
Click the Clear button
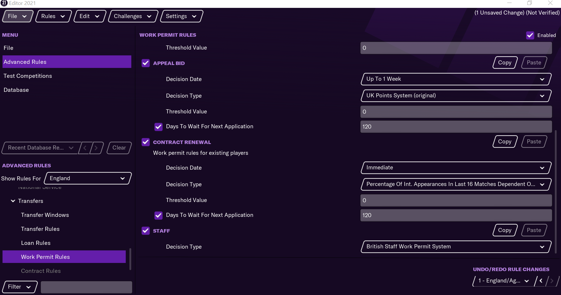click(119, 148)
